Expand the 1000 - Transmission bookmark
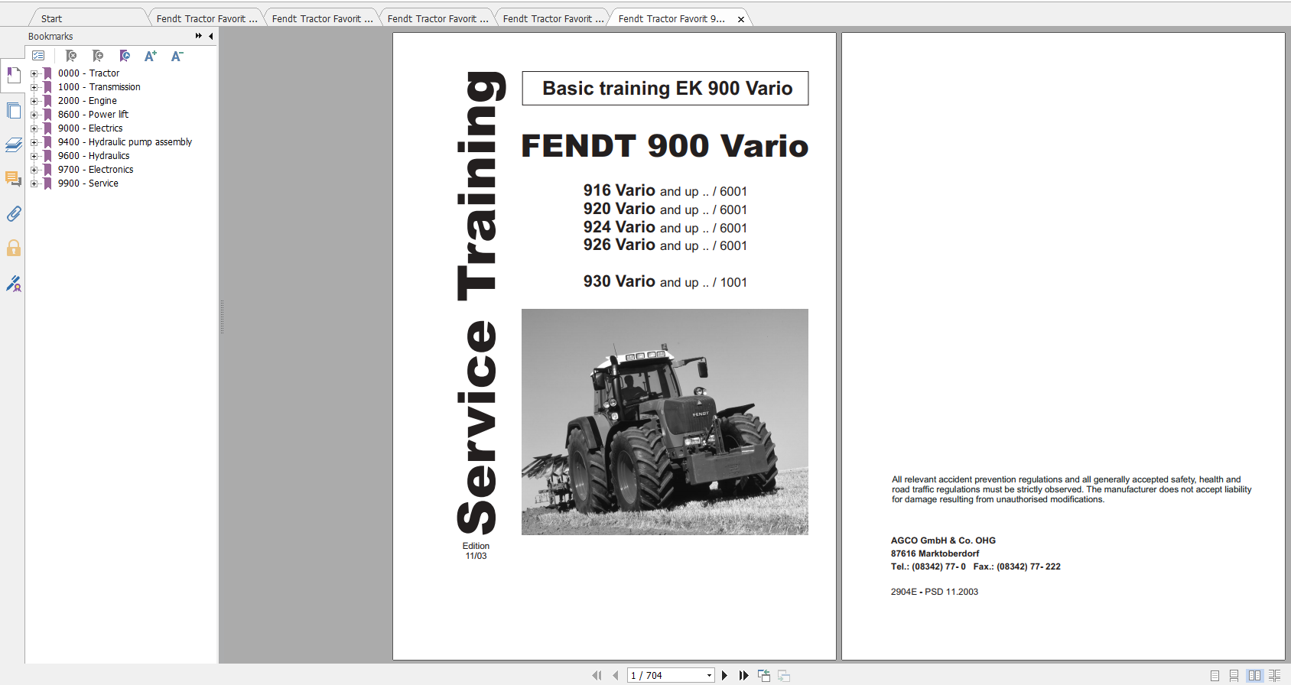The image size is (1291, 685). 34,88
